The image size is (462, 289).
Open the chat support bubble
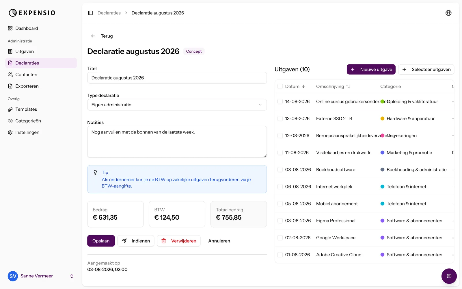point(449,276)
